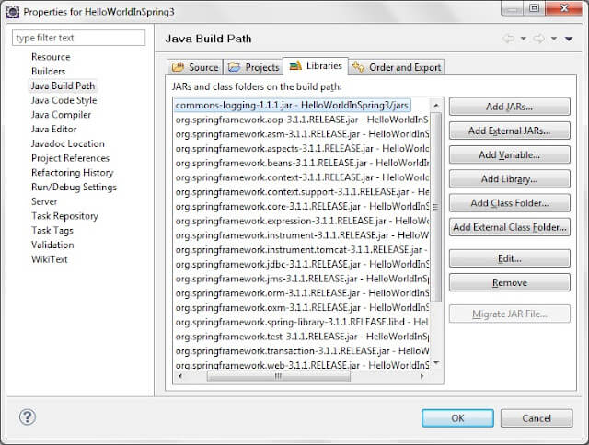The width and height of the screenshot is (589, 445).
Task: Select org.springframework.jdbc-3.1.1.RELEASE.jar entry
Action: click(x=302, y=264)
